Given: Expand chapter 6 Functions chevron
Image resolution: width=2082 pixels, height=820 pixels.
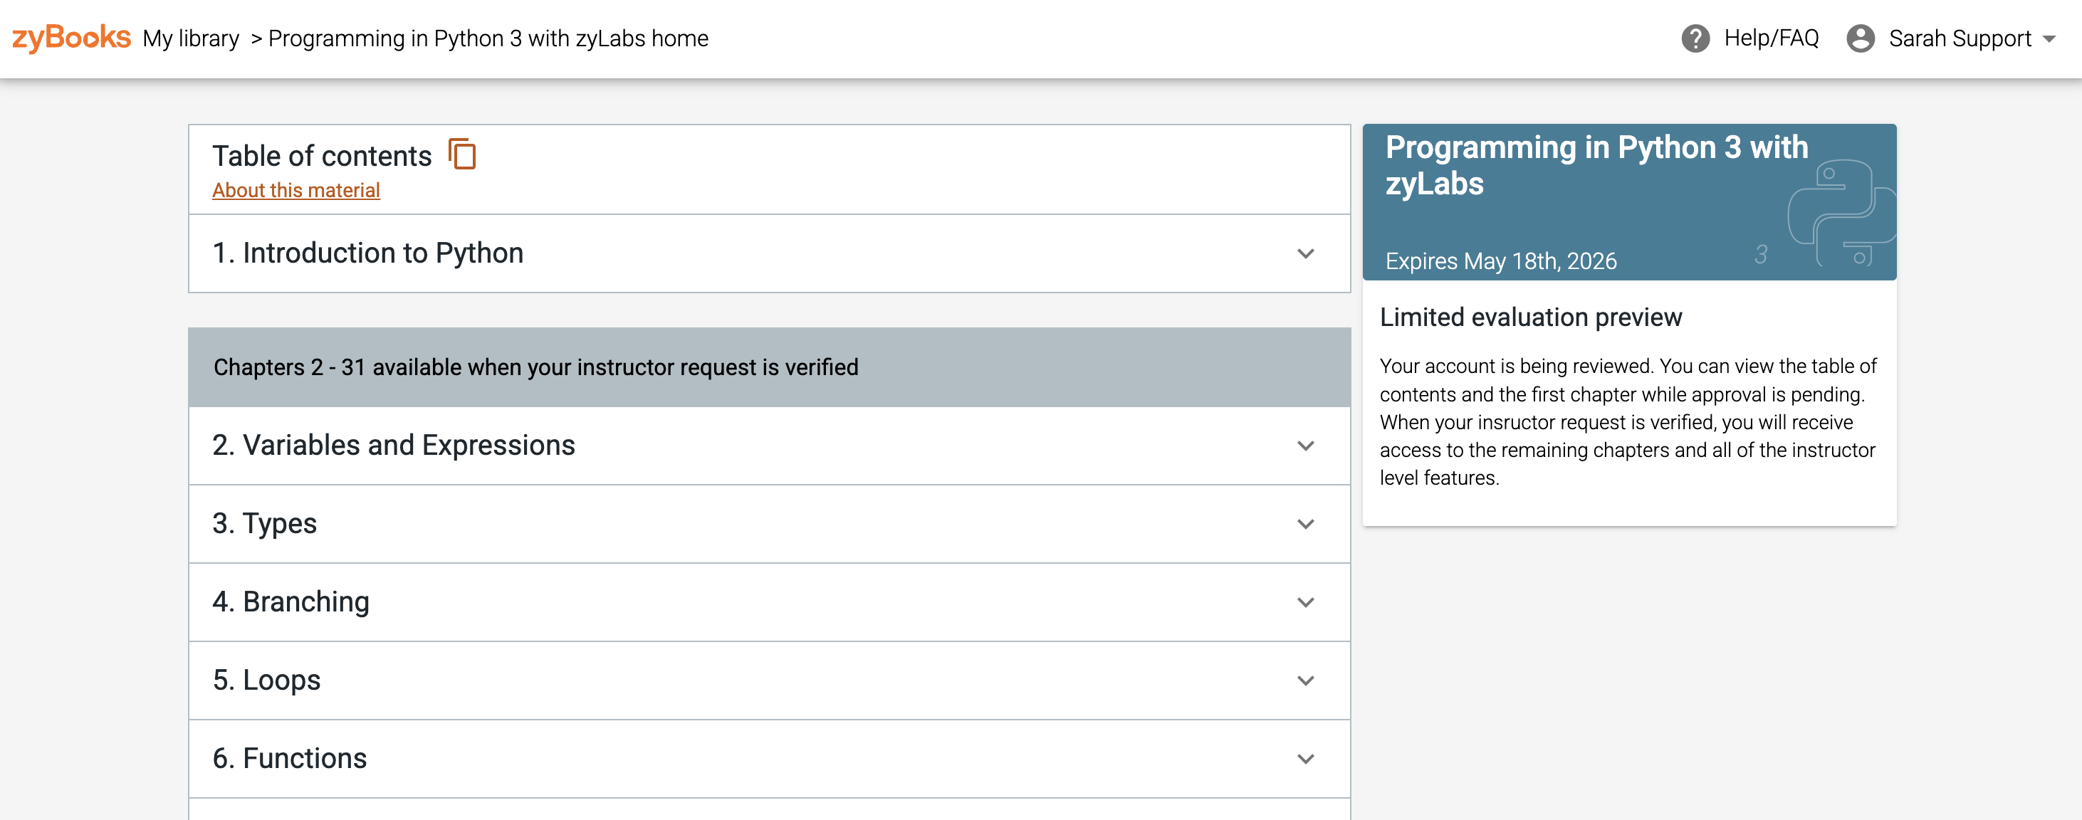Looking at the screenshot, I should click(x=1305, y=759).
